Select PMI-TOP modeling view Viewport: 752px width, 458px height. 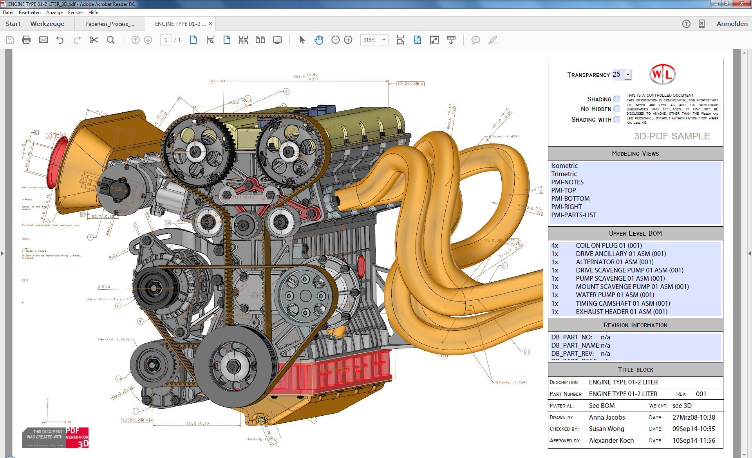(563, 190)
